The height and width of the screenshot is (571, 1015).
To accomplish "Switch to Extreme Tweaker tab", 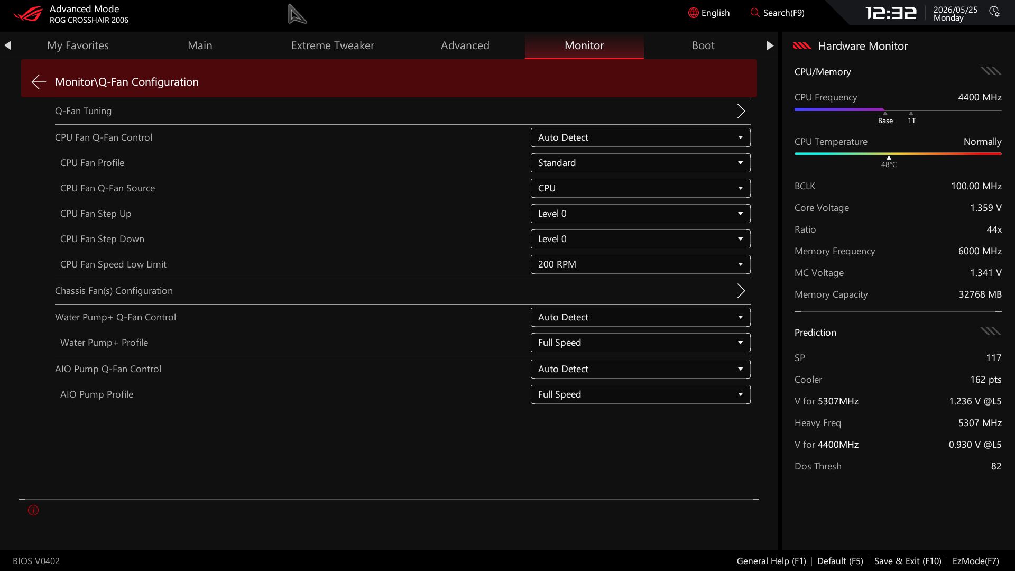I will point(333,45).
